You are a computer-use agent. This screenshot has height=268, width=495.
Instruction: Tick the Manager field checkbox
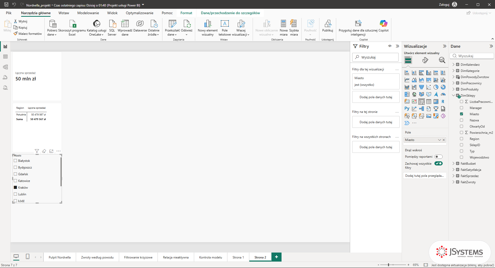pyautogui.click(x=461, y=108)
